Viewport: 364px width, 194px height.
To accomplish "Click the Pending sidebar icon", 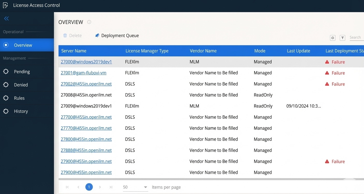I will (x=6, y=71).
